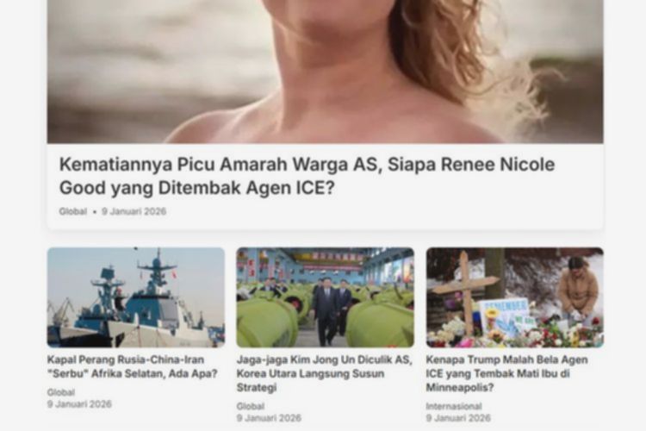
Task: Open the warship article thumbnail
Action: 136,297
